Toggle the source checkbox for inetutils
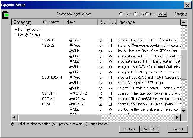 110,46
